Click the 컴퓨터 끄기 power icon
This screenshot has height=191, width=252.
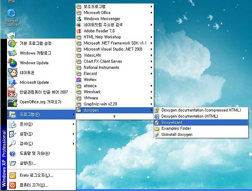pos(12,185)
